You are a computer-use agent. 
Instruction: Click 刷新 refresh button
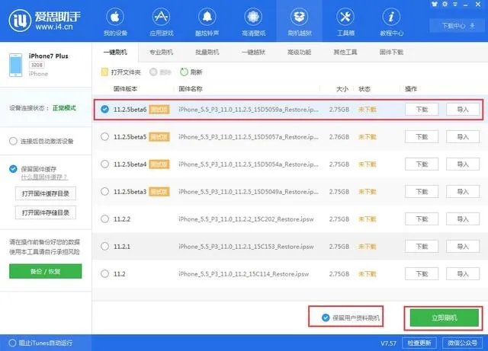[191, 72]
